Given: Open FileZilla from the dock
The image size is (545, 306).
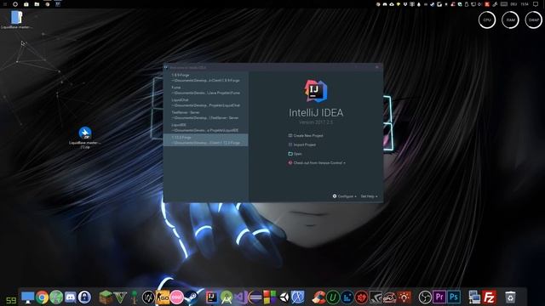Looking at the screenshot, I should click(x=489, y=297).
